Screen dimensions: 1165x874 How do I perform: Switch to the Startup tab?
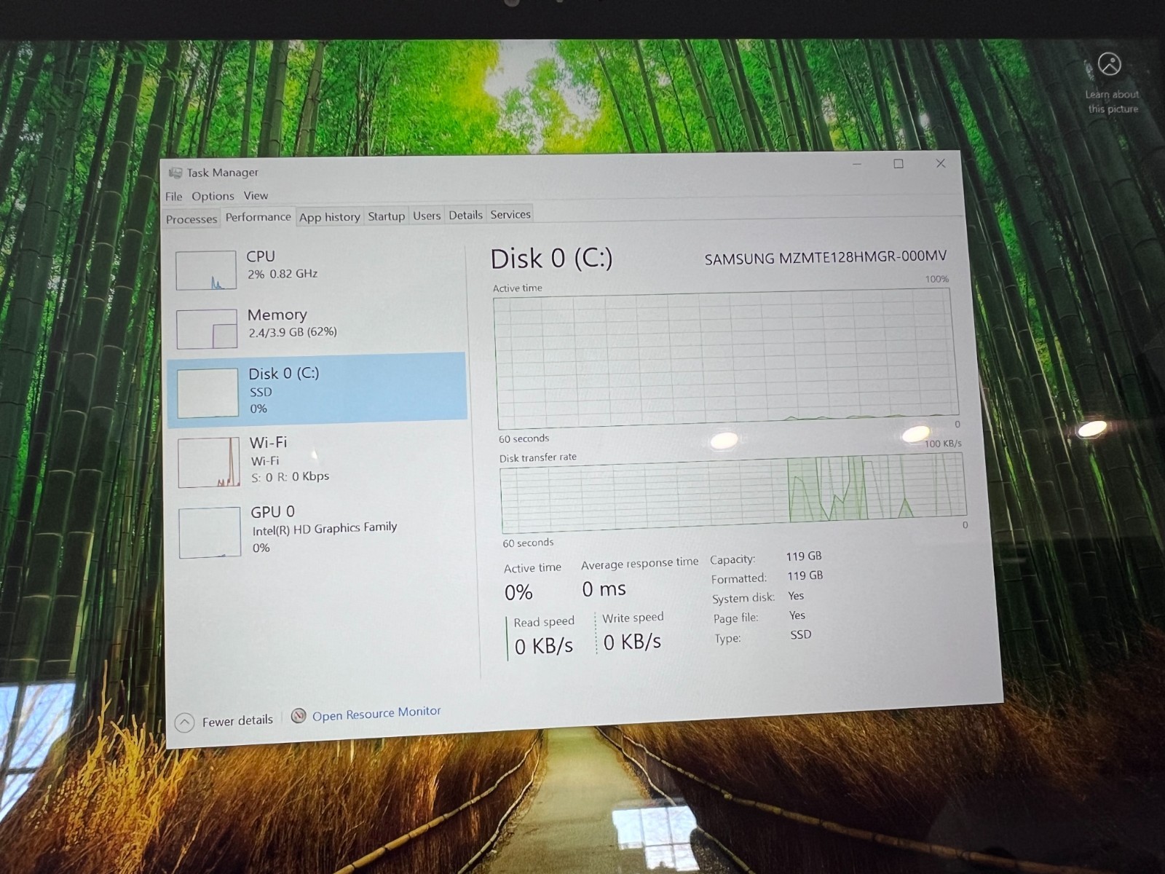point(386,216)
